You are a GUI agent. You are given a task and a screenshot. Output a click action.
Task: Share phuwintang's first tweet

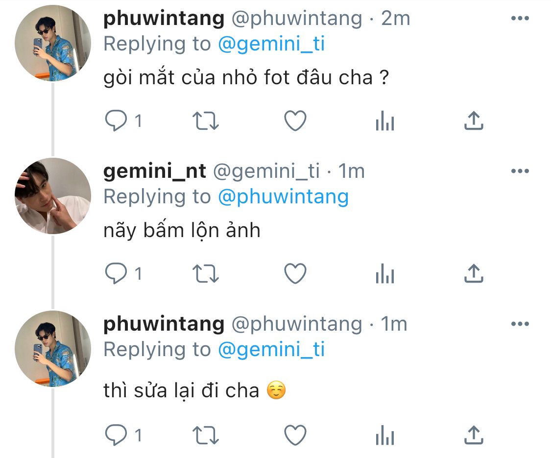(473, 121)
